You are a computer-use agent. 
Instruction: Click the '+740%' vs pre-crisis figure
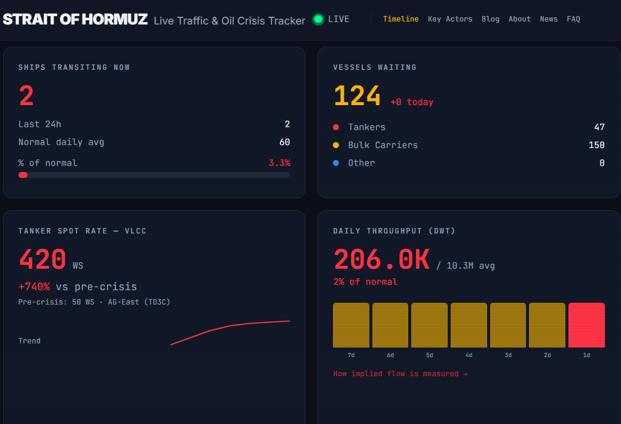(34, 287)
